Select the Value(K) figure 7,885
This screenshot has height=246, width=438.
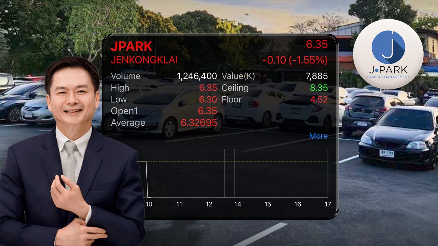tap(317, 76)
